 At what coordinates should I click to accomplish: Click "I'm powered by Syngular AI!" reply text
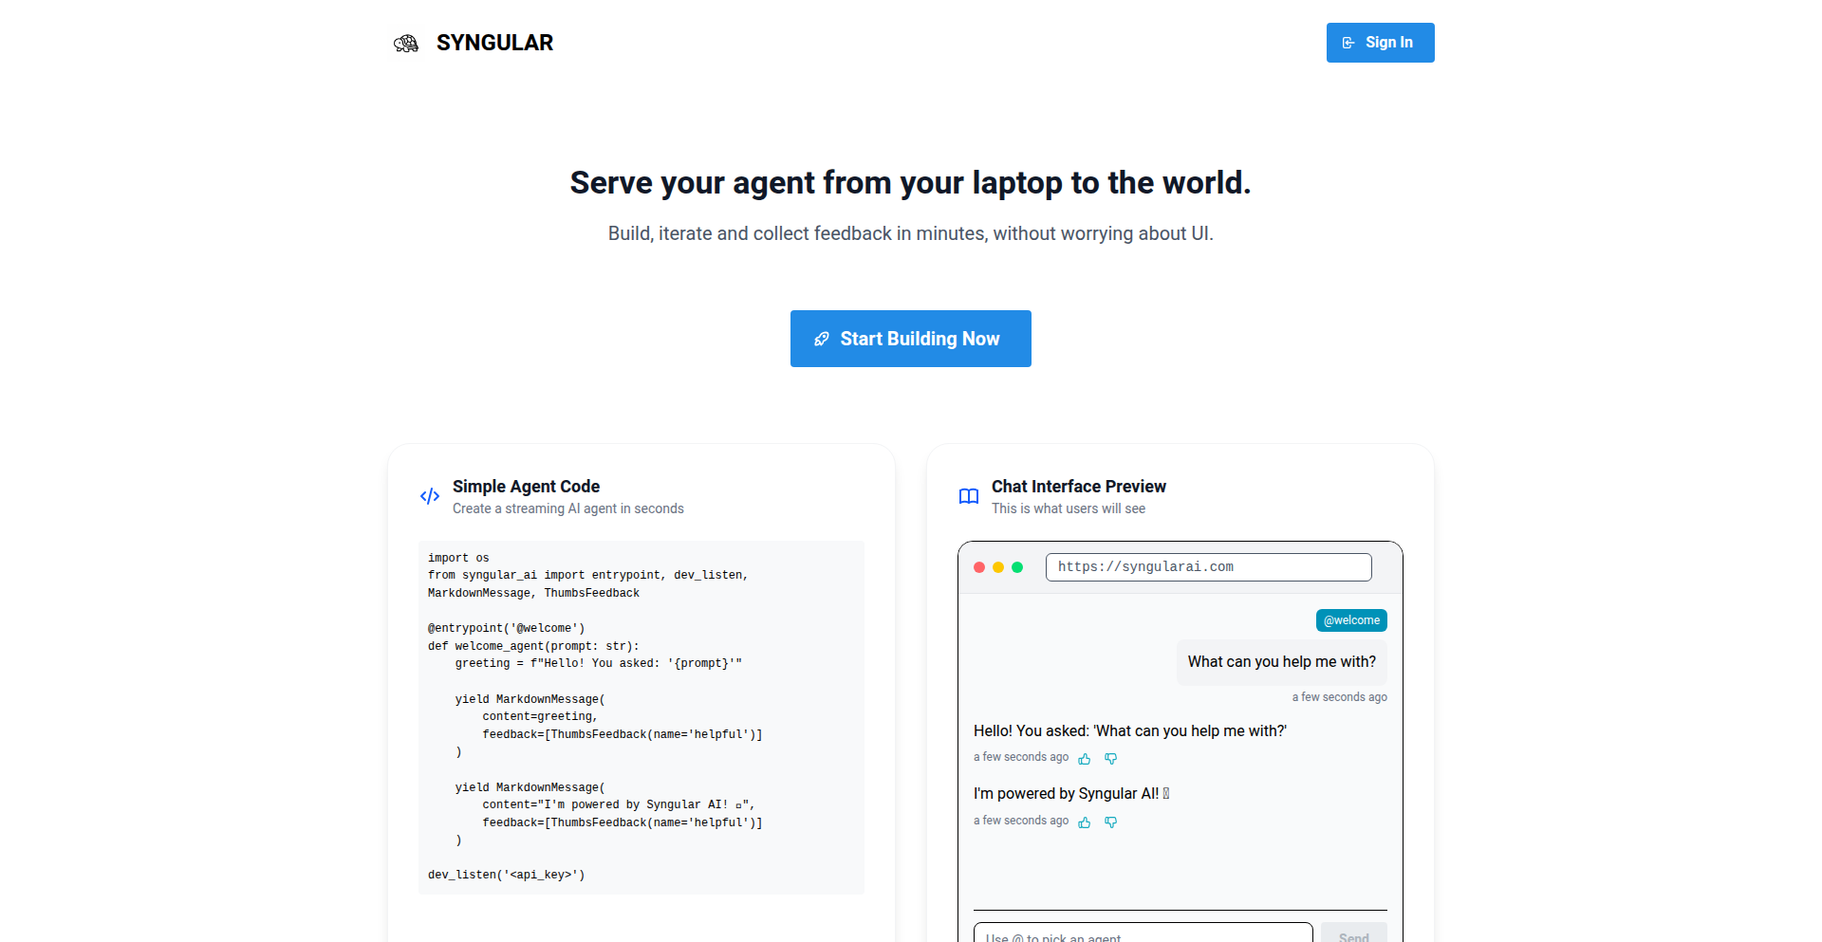coord(1070,794)
